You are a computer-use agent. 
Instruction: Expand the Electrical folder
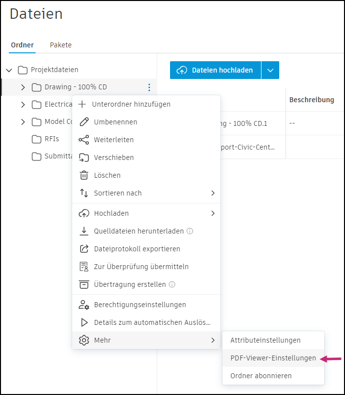22,105
